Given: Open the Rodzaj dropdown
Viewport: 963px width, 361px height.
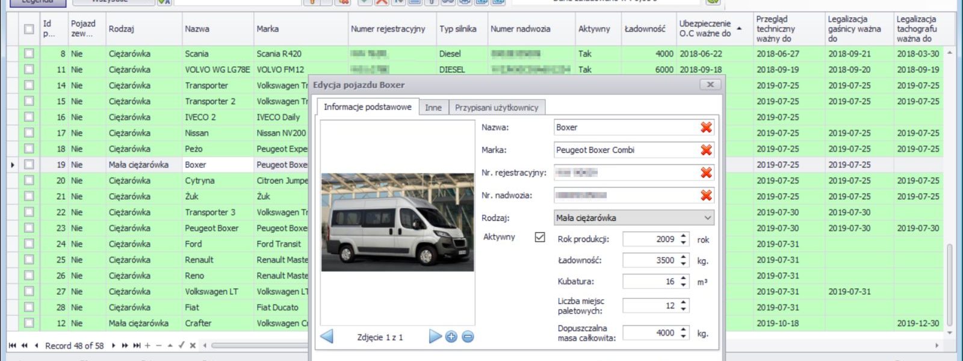Looking at the screenshot, I should click(x=708, y=218).
